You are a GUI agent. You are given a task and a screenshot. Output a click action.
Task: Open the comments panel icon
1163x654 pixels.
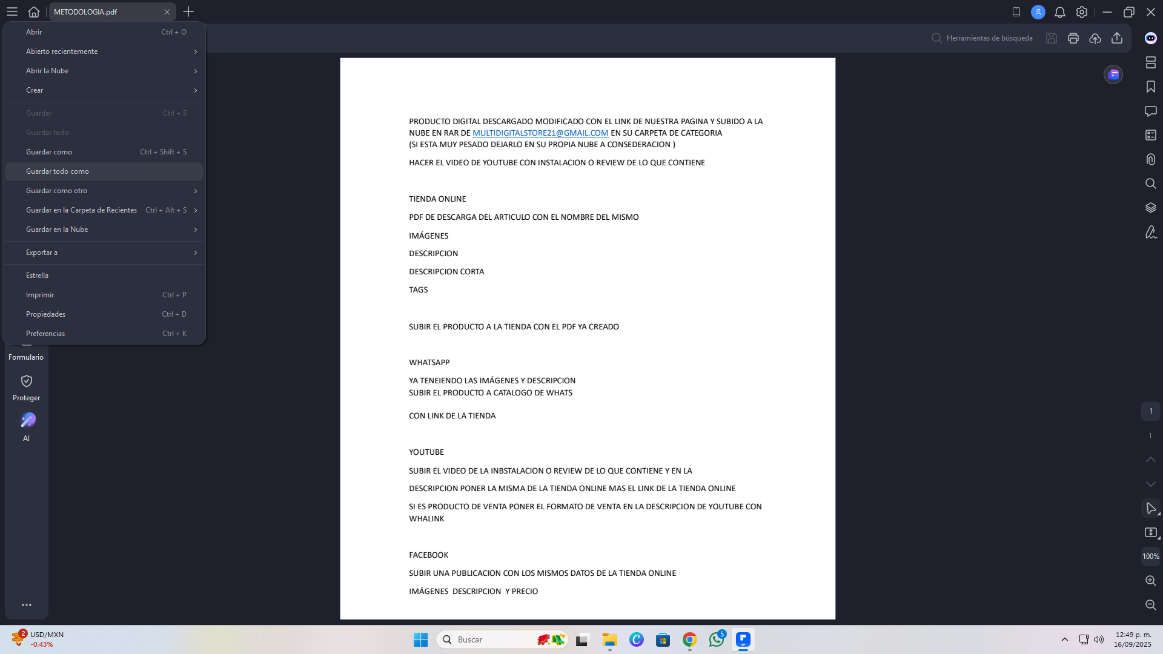pyautogui.click(x=1150, y=111)
